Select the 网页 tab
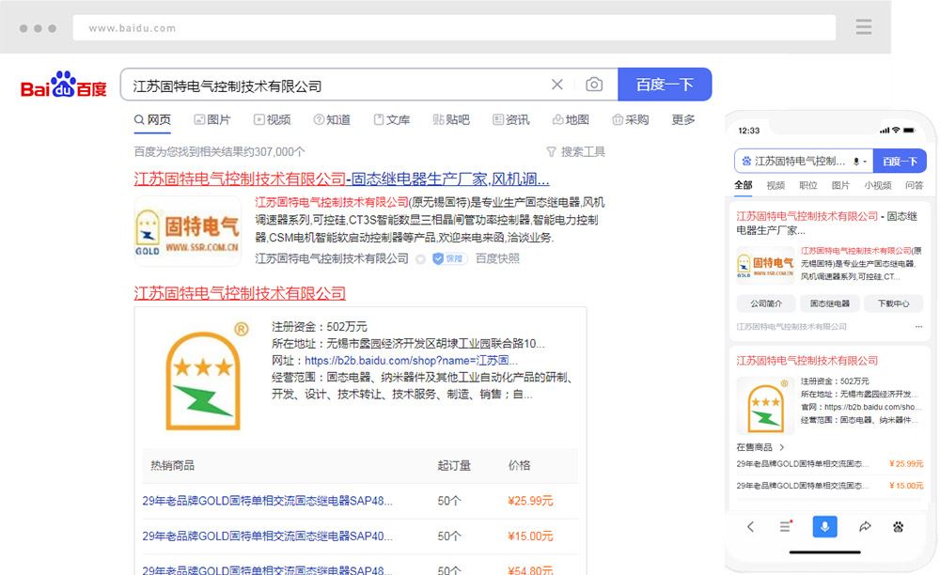This screenshot has height=575, width=940. point(152,120)
